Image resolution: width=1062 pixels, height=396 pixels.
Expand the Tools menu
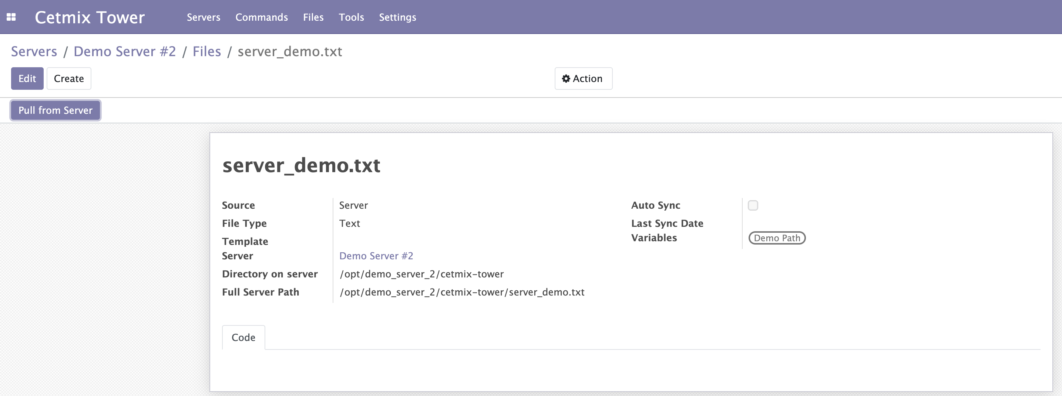351,17
